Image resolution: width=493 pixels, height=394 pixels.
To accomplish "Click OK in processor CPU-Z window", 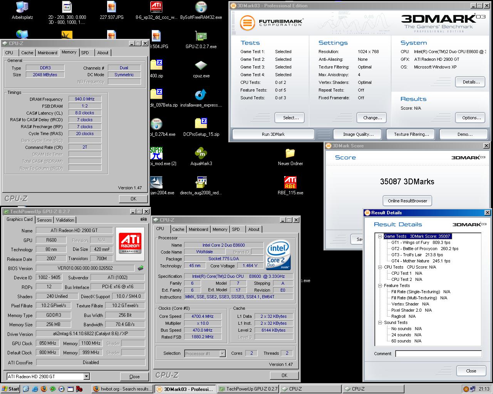I will click(284, 376).
